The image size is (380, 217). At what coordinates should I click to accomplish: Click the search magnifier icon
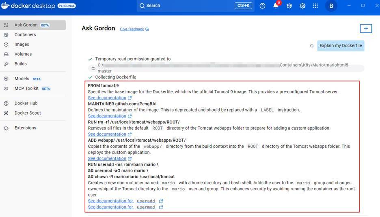pyautogui.click(x=142, y=6)
